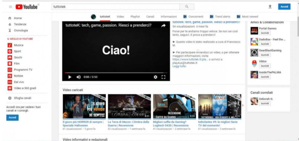Click the Portal Games channel avatar
This screenshot has width=299, height=141.
(254, 31)
